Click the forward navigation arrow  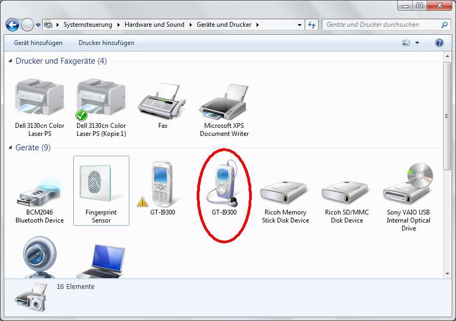click(27, 25)
